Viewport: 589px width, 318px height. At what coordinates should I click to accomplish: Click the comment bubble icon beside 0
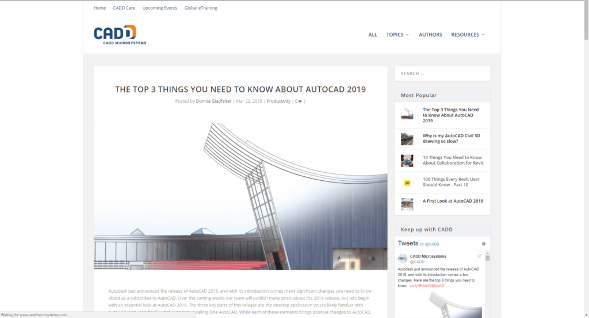point(300,101)
